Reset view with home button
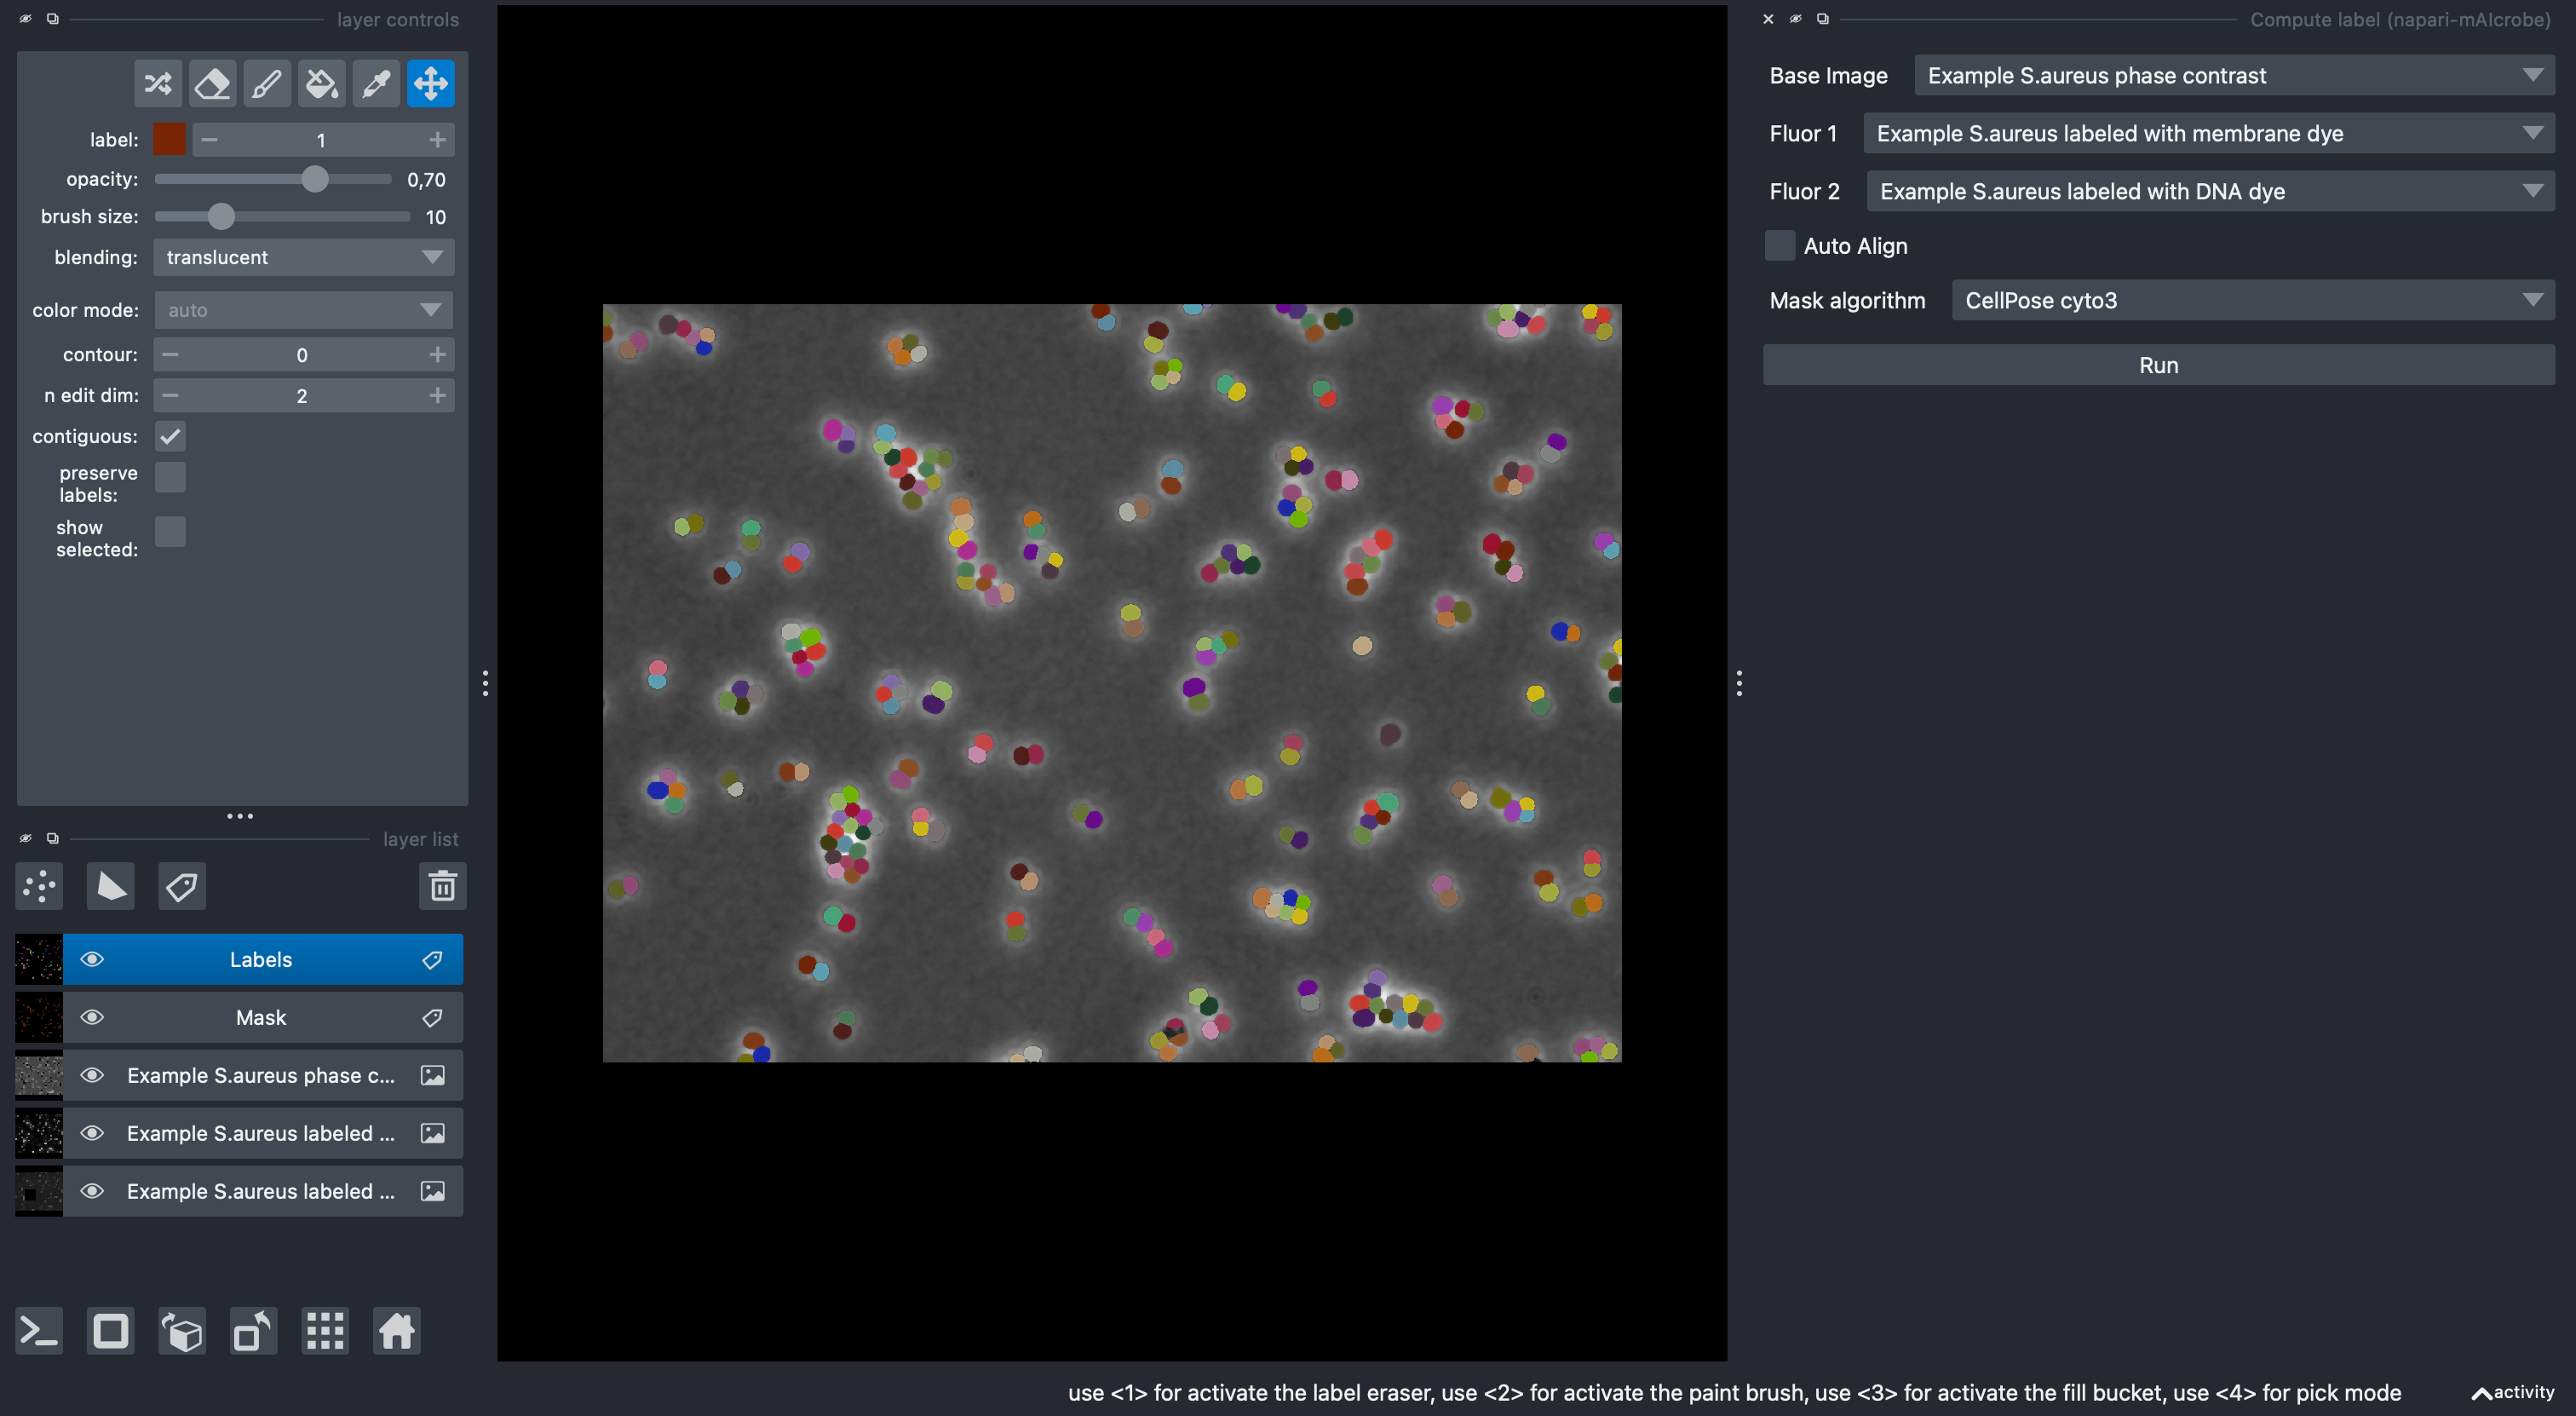The width and height of the screenshot is (2576, 1416). pos(396,1331)
